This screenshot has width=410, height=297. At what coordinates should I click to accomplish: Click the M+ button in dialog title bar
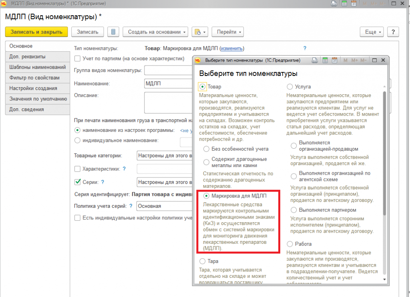click(x=354, y=60)
